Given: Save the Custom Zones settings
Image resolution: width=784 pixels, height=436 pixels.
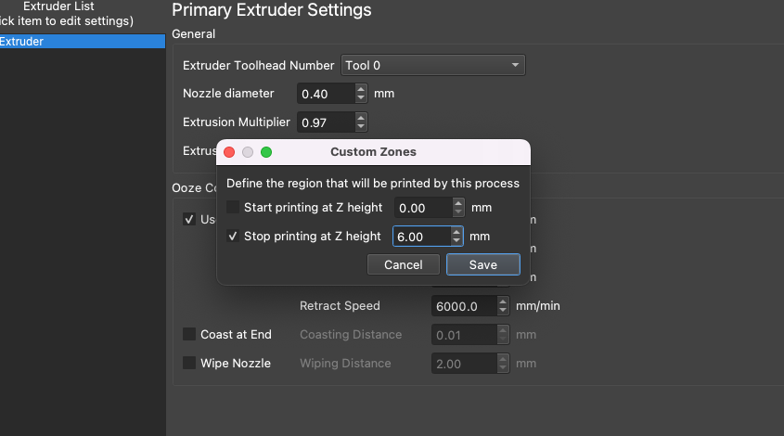Looking at the screenshot, I should pyautogui.click(x=483, y=264).
